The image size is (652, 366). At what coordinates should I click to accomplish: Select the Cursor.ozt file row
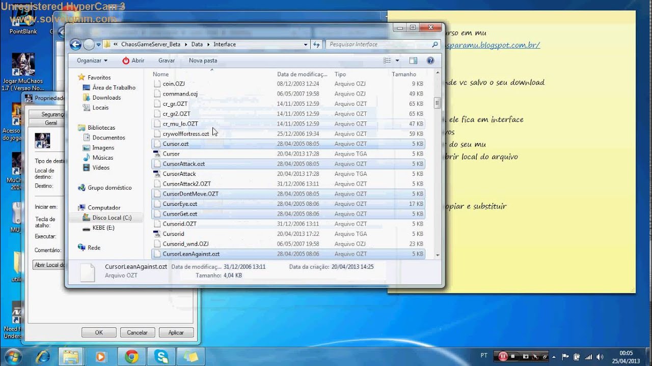point(288,144)
